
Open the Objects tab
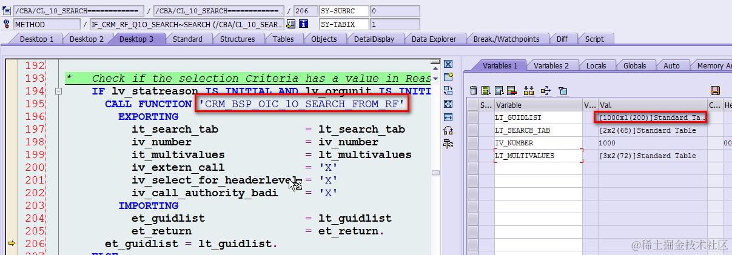pos(324,39)
